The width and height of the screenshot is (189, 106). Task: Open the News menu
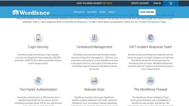click(x=102, y=12)
